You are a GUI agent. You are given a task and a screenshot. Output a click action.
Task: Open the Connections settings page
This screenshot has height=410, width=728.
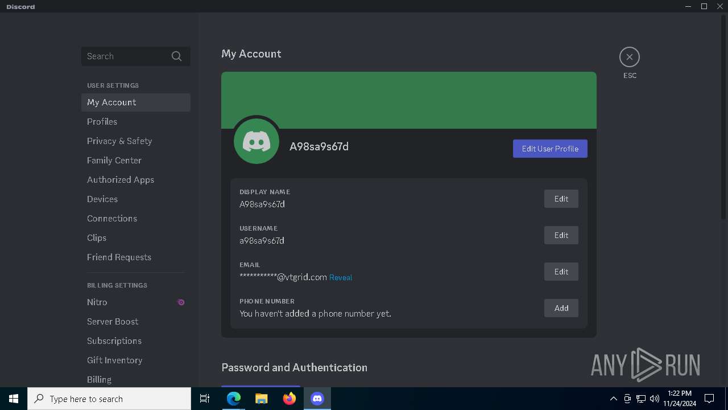[136, 219]
